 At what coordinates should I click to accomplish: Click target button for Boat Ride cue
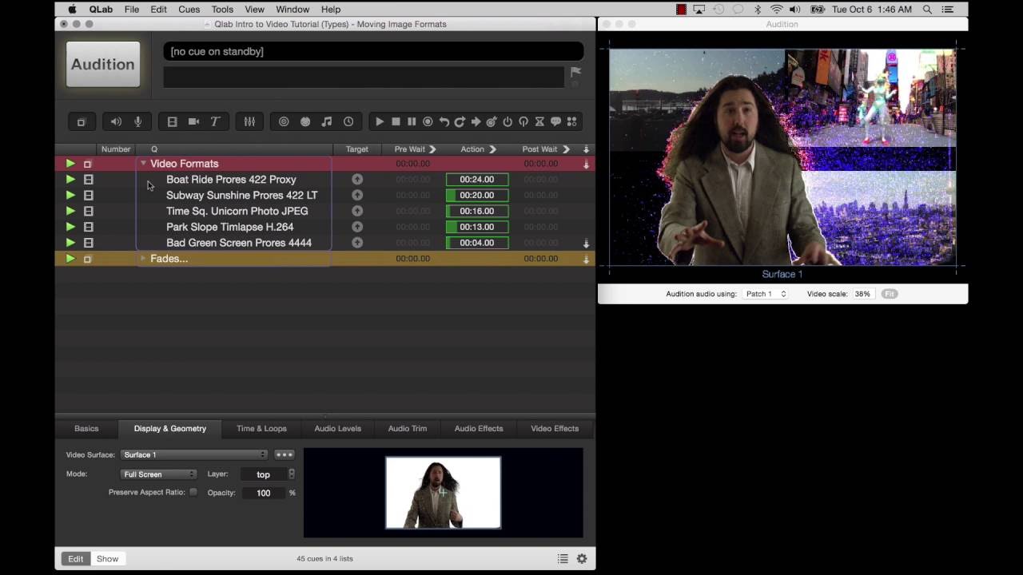(357, 180)
